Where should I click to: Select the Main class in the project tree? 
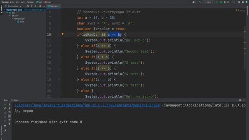pos(21,22)
